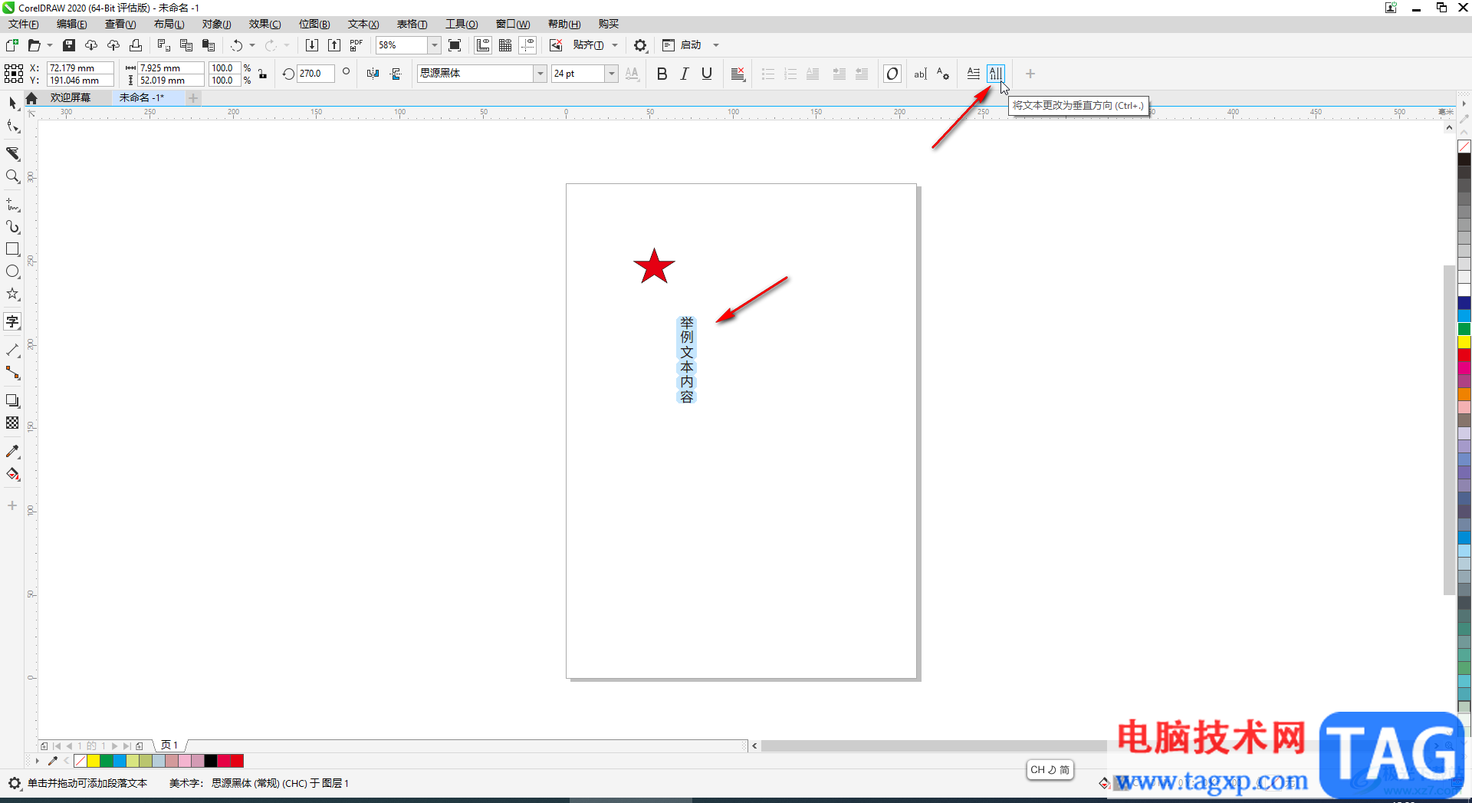The image size is (1472, 803).
Task: Toggle Italic formatting
Action: tap(685, 74)
